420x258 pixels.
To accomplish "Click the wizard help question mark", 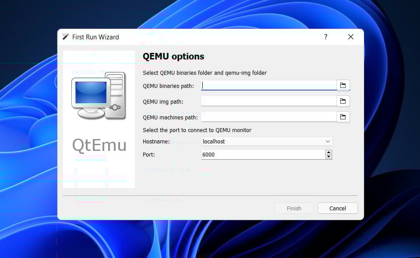I will click(x=325, y=37).
